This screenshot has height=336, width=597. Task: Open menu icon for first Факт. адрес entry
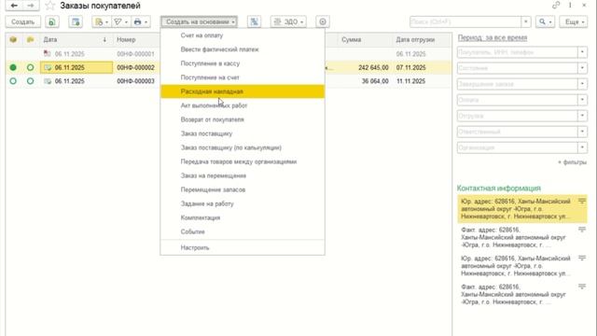[x=582, y=230]
